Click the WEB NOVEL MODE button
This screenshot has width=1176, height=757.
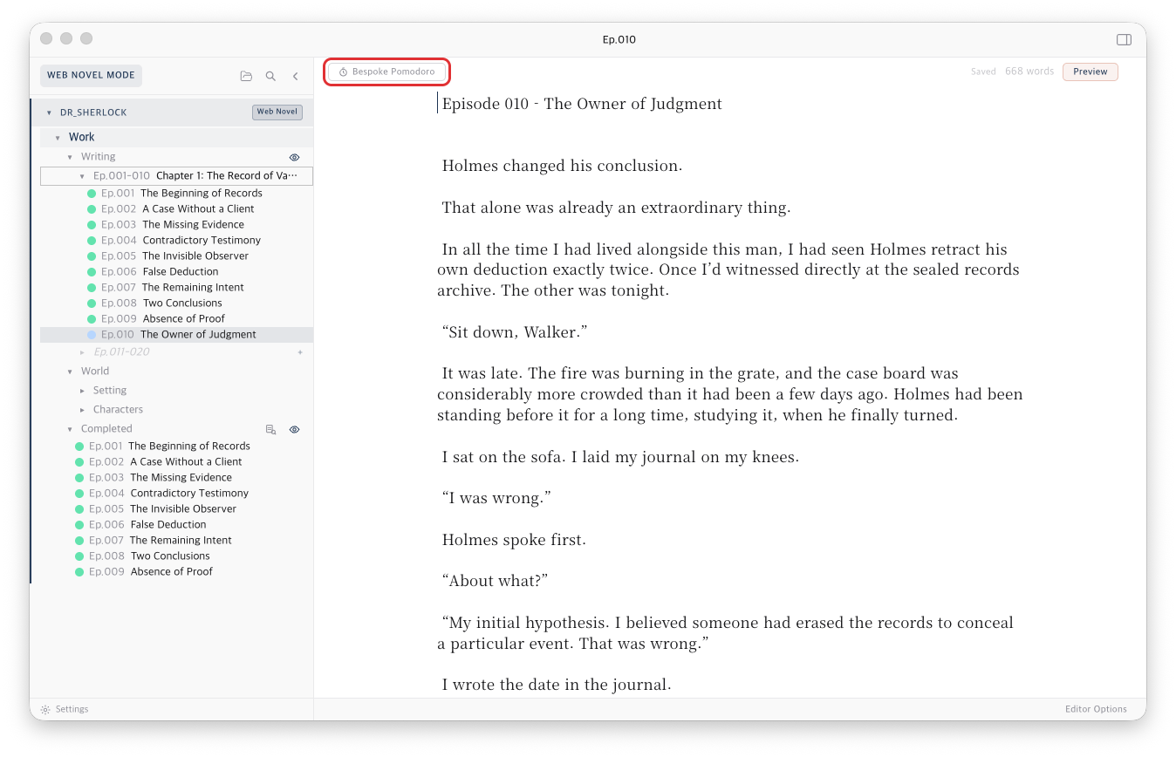(x=91, y=75)
